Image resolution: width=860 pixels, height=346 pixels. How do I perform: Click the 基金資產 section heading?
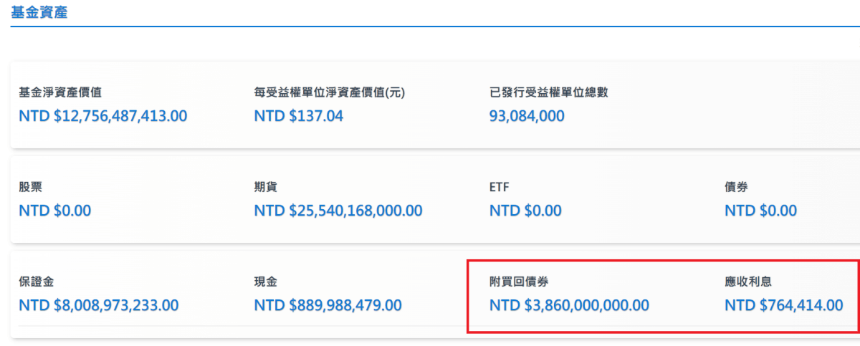(x=39, y=12)
